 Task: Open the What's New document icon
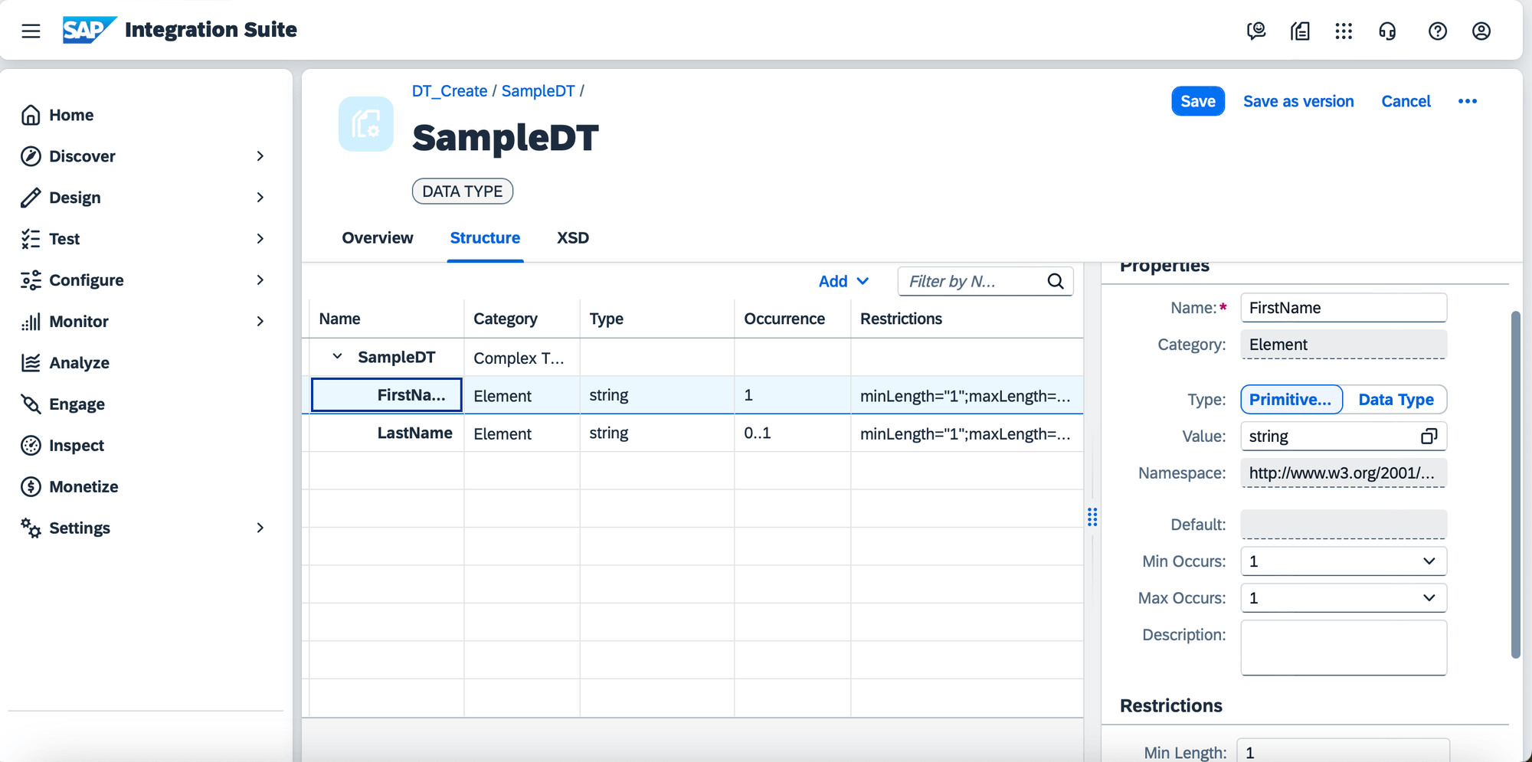pos(1300,31)
